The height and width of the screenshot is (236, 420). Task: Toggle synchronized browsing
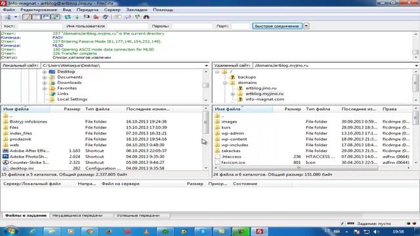tap(137, 17)
